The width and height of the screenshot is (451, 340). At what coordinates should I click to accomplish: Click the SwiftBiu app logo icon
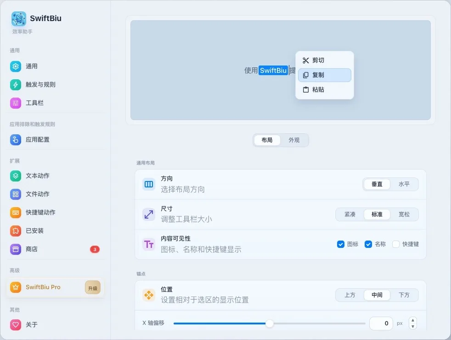tap(19, 19)
